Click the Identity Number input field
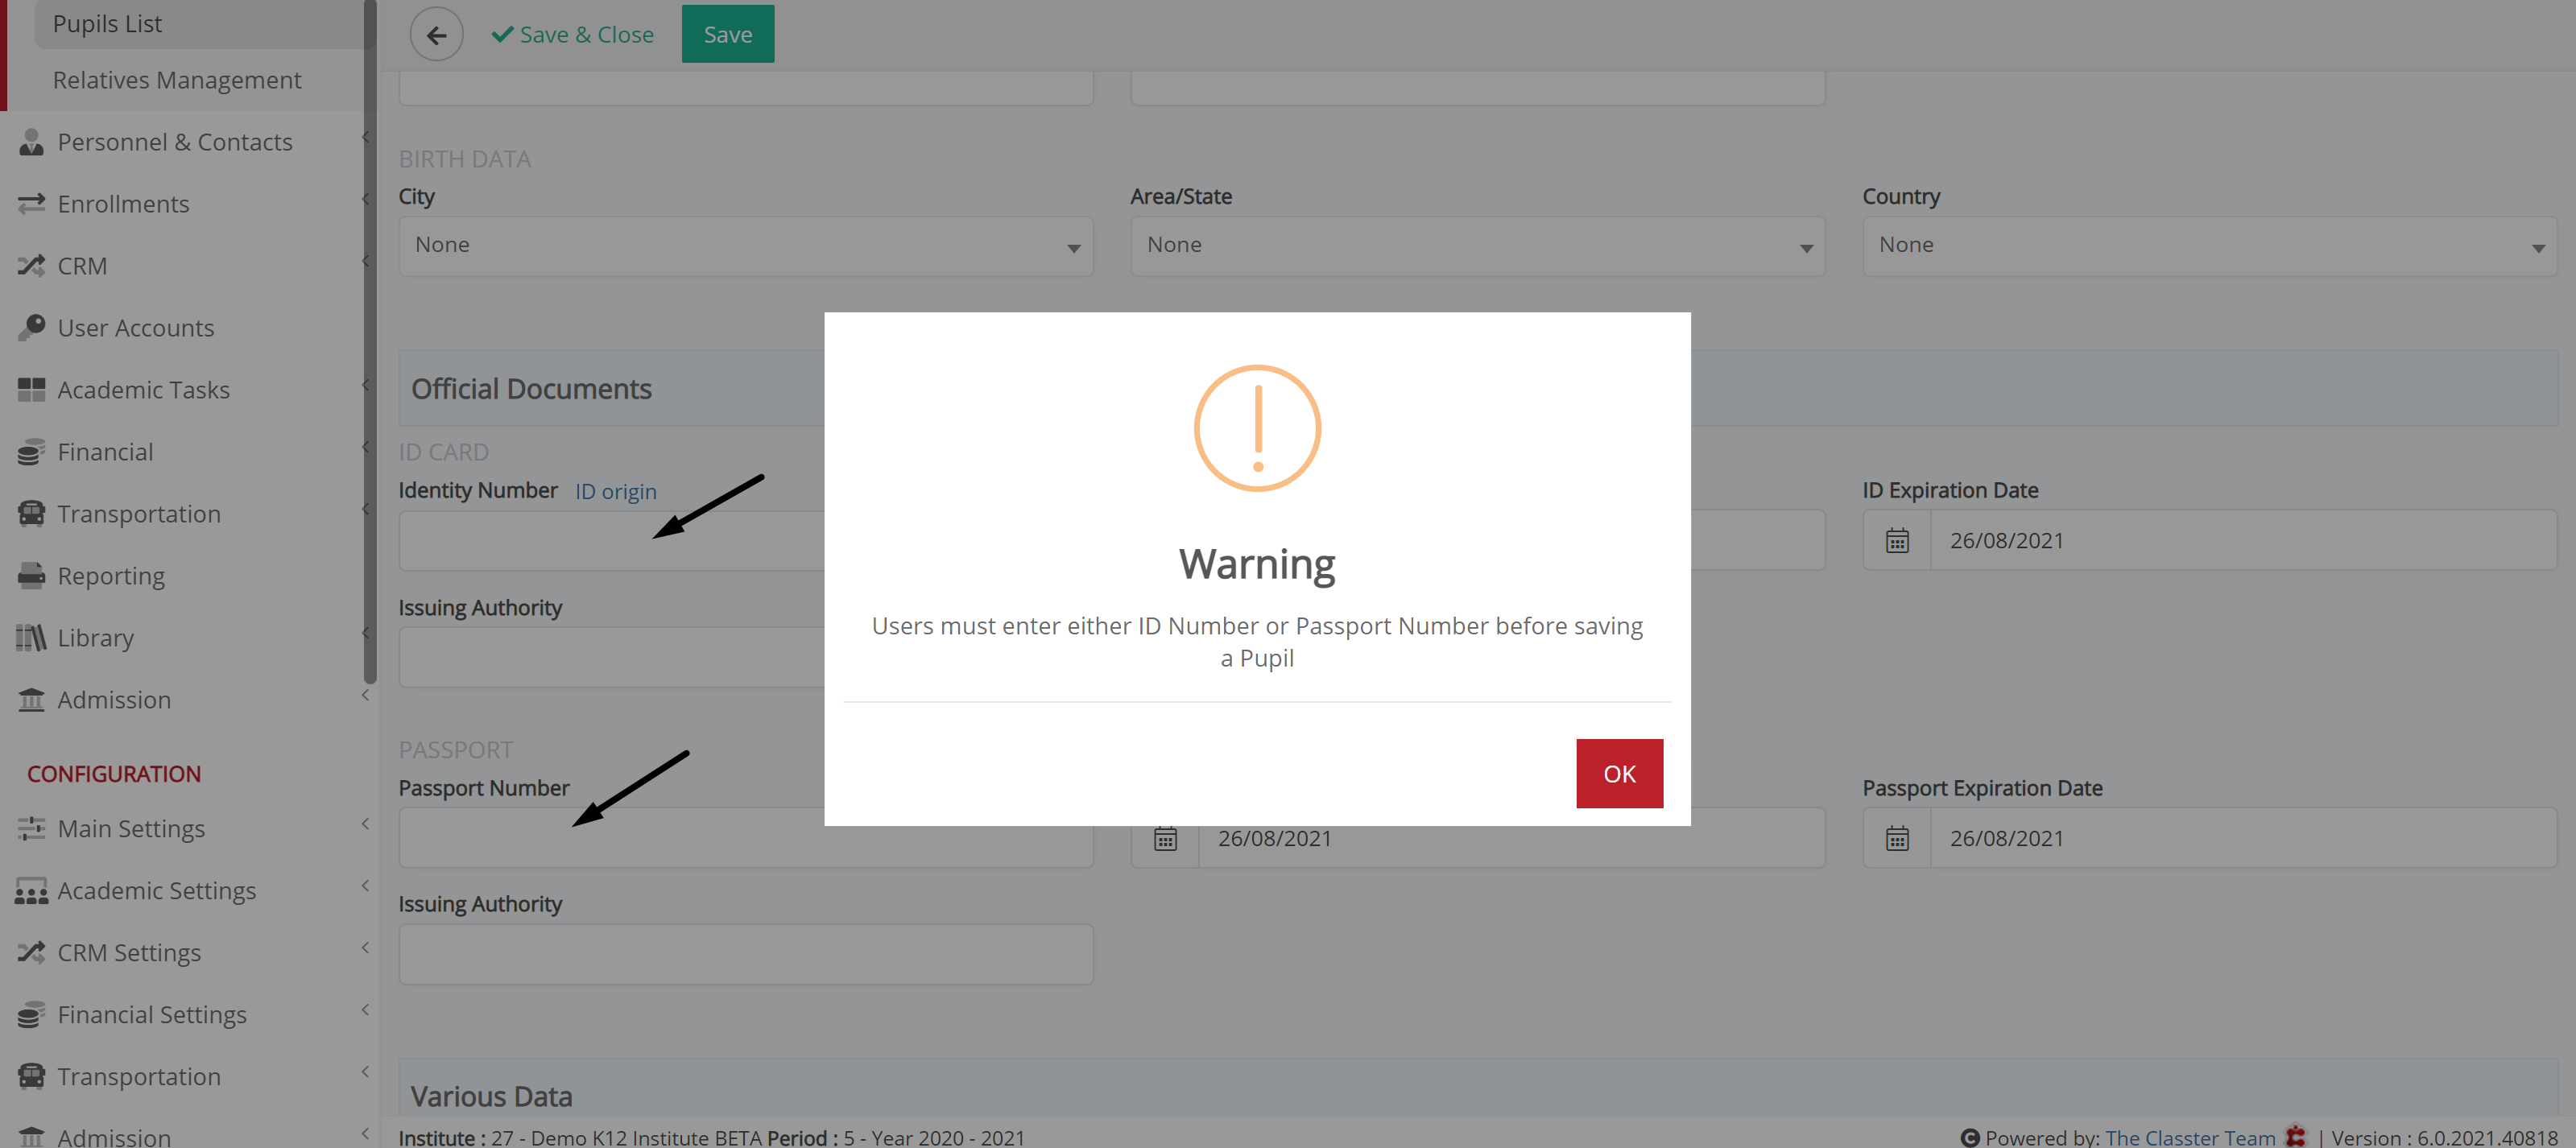The height and width of the screenshot is (1148, 2576). point(611,541)
